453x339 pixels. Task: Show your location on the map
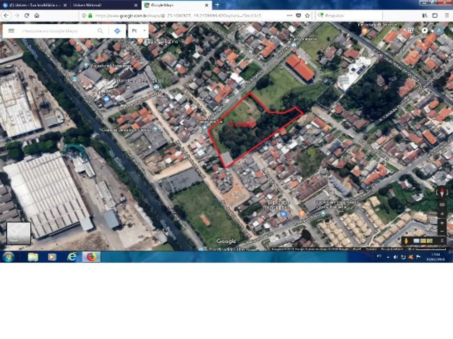coord(442,214)
